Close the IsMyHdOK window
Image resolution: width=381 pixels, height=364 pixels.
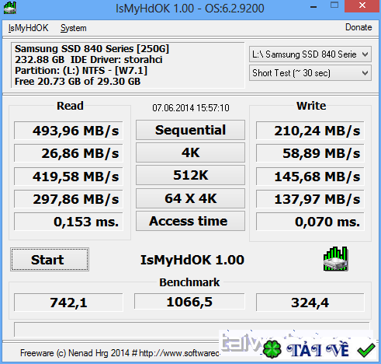(x=362, y=5)
